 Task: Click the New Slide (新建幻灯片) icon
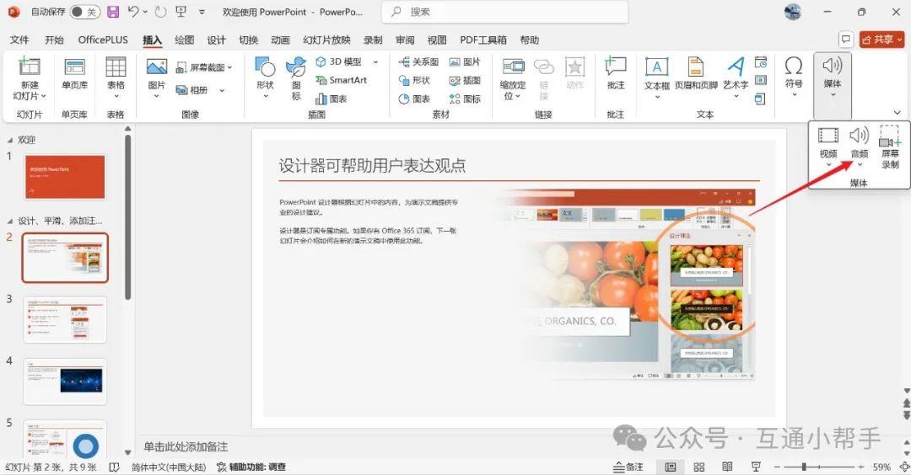click(29, 67)
